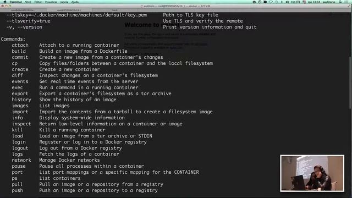Click the 'cp' command row
Viewport: 352px width, 198px height.
[x=112, y=63]
